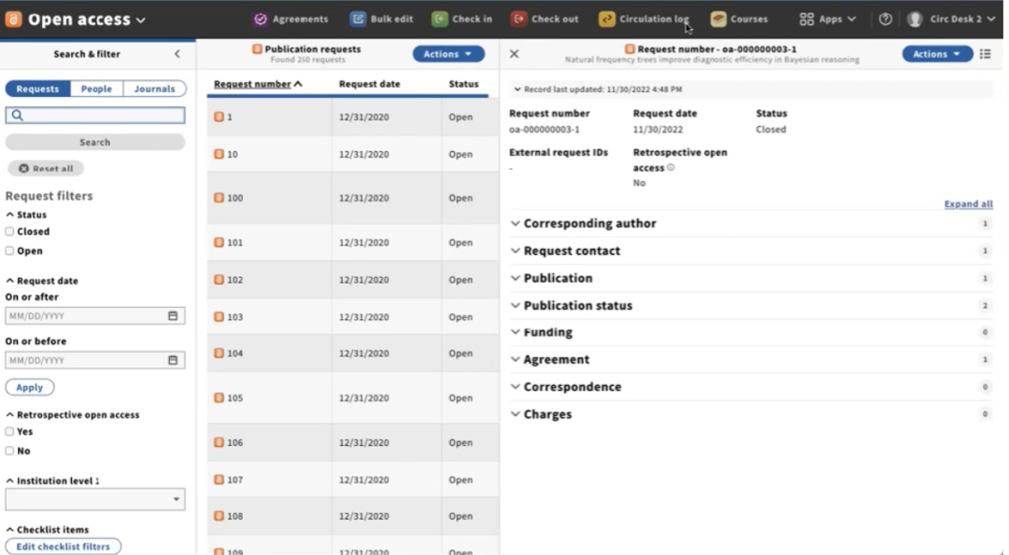The width and height of the screenshot is (1009, 555).
Task: Tick Yes for Retrospective open access
Action: 10,432
